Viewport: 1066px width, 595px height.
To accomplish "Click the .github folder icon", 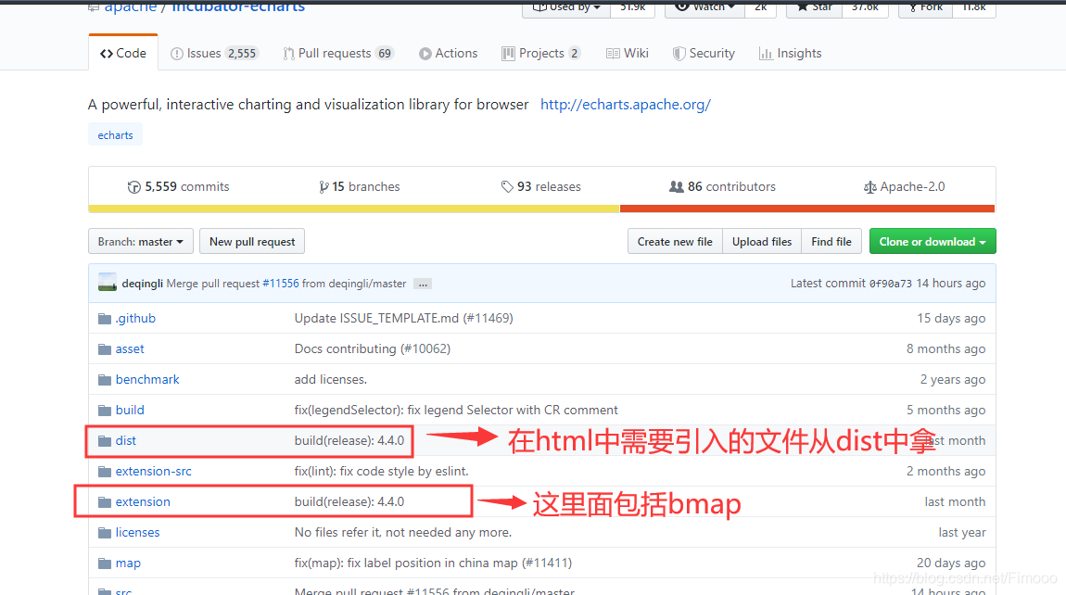I will (x=105, y=319).
